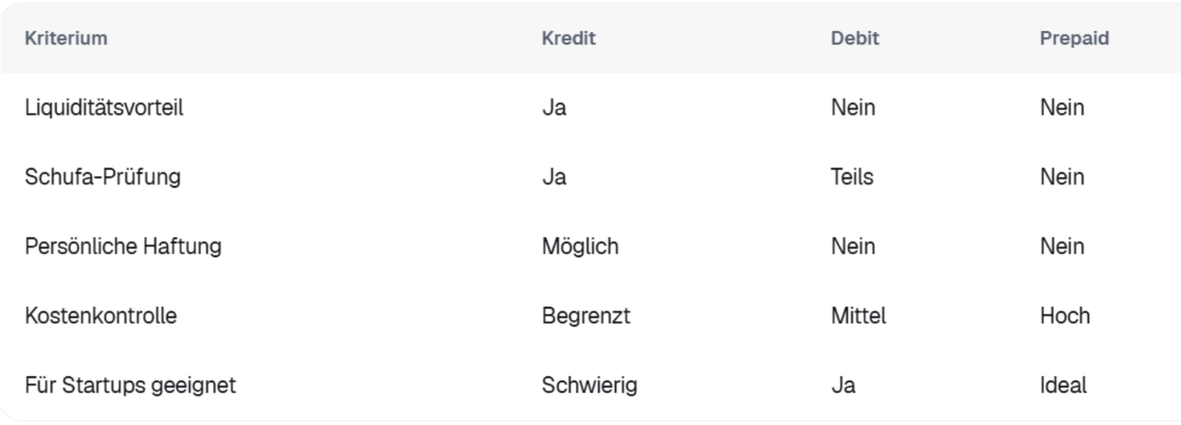1181x425 pixels.
Task: Click the Schwierig cell under Kredit
Action: click(589, 385)
